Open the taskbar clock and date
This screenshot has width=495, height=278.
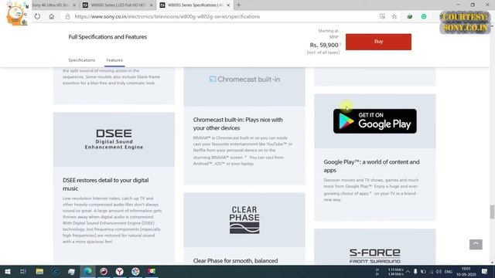coord(466,271)
